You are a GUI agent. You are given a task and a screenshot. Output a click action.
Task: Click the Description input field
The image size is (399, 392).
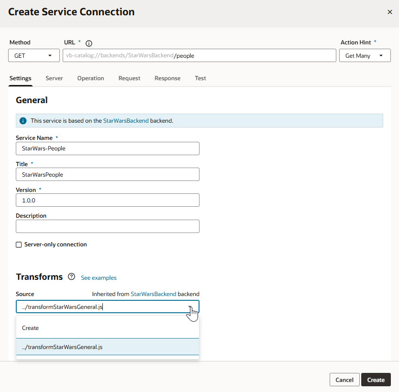click(x=107, y=226)
